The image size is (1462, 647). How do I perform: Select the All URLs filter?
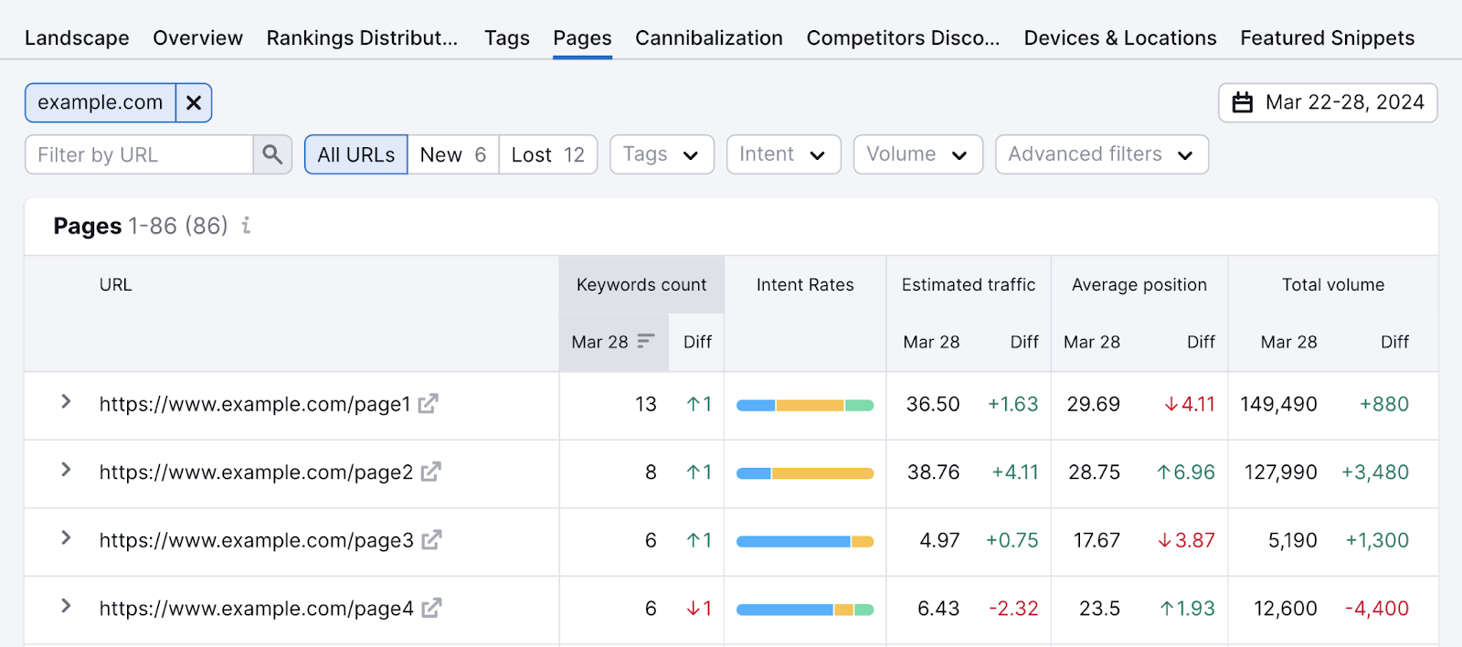click(x=355, y=154)
